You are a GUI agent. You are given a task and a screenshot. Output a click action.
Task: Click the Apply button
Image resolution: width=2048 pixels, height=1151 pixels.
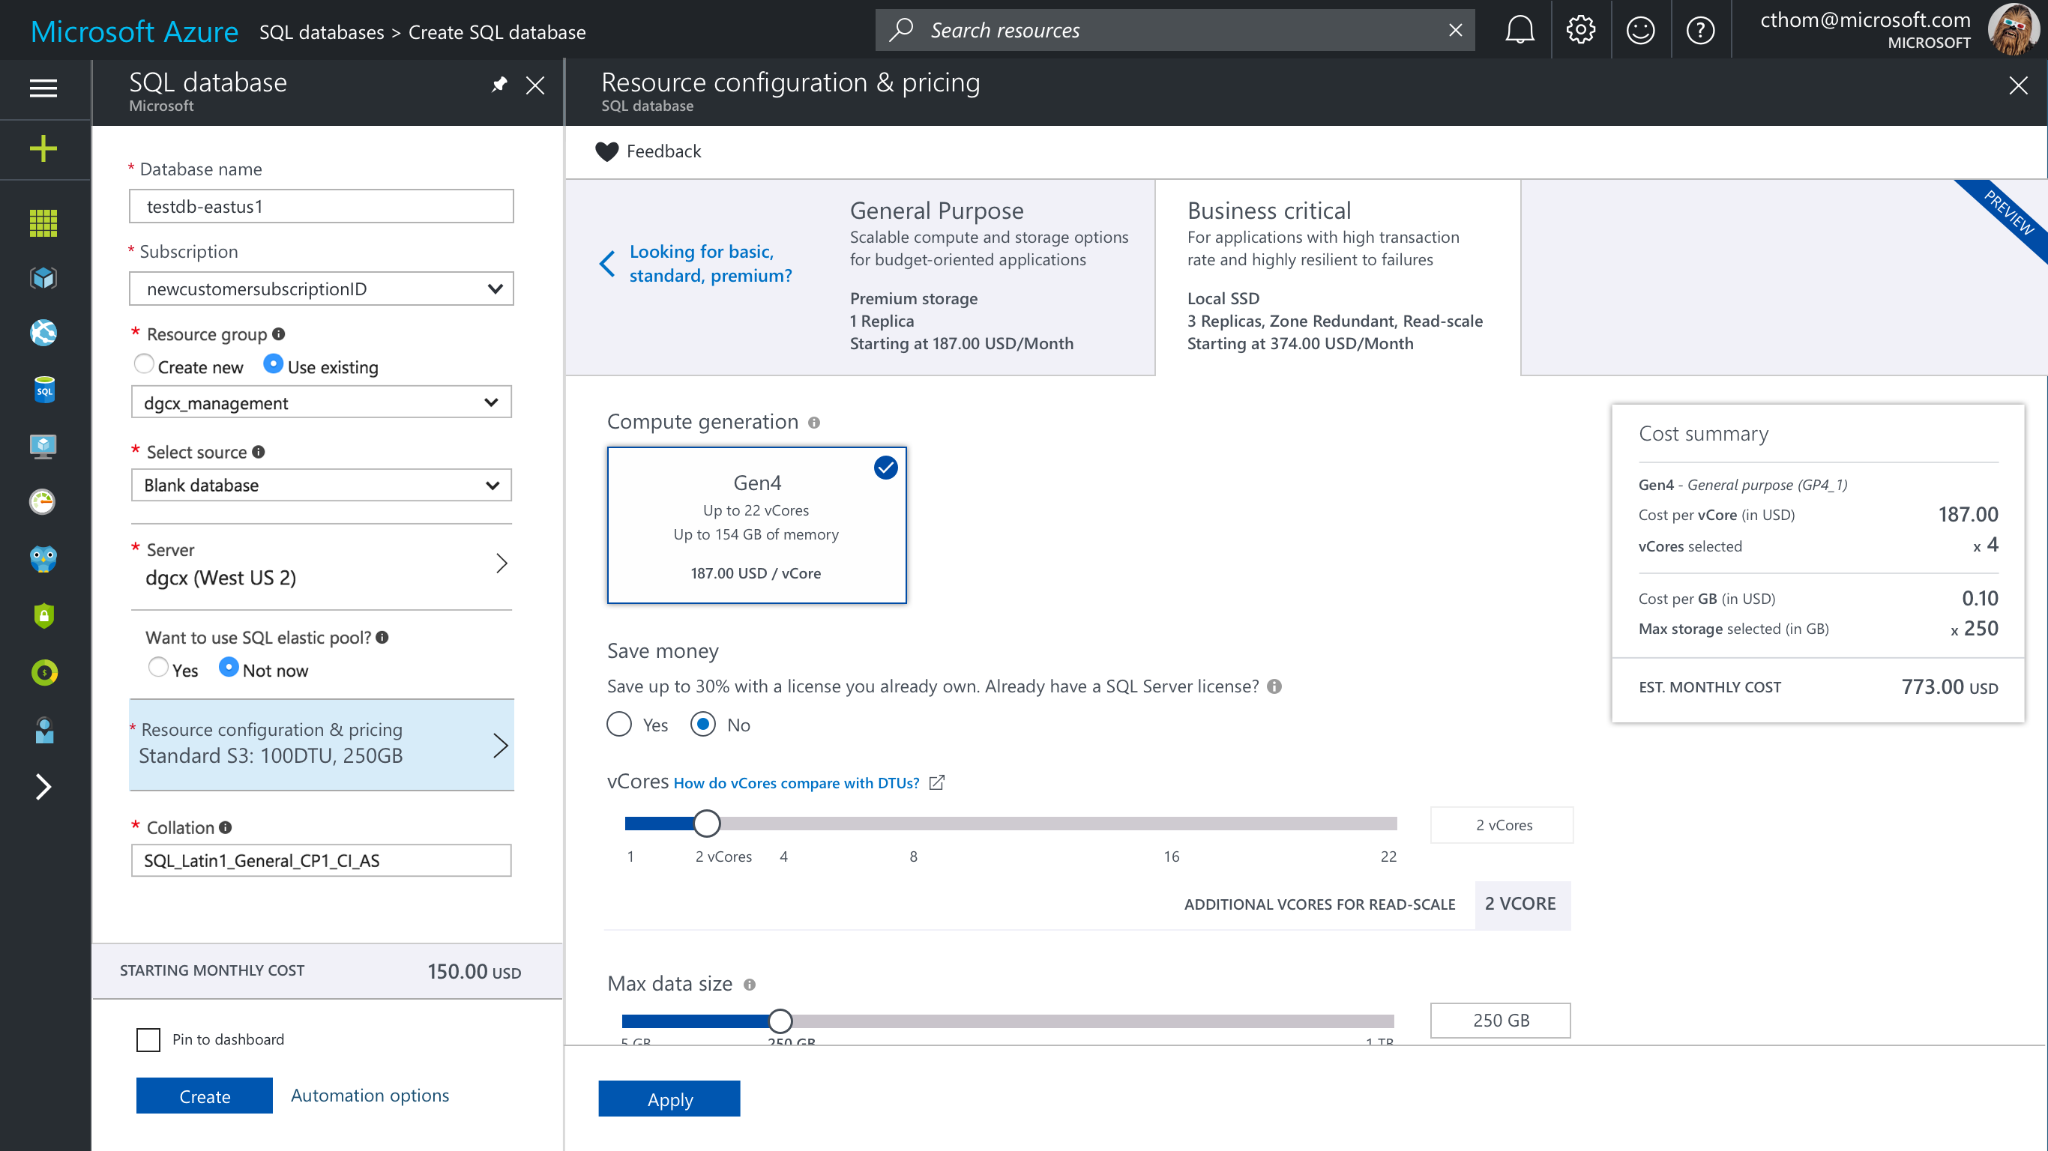(x=669, y=1099)
